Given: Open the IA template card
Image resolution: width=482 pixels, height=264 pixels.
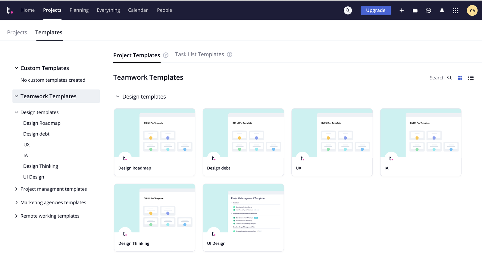Looking at the screenshot, I should [421, 142].
